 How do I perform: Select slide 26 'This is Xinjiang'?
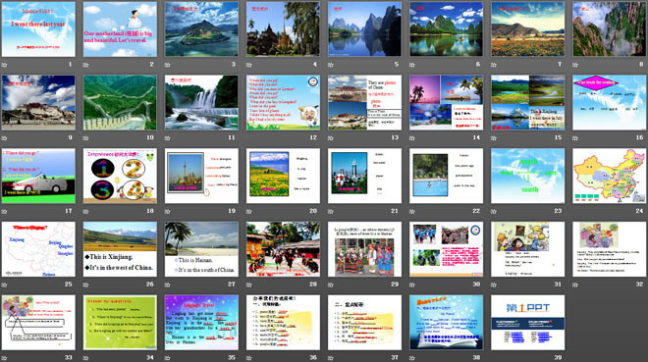coord(120,249)
